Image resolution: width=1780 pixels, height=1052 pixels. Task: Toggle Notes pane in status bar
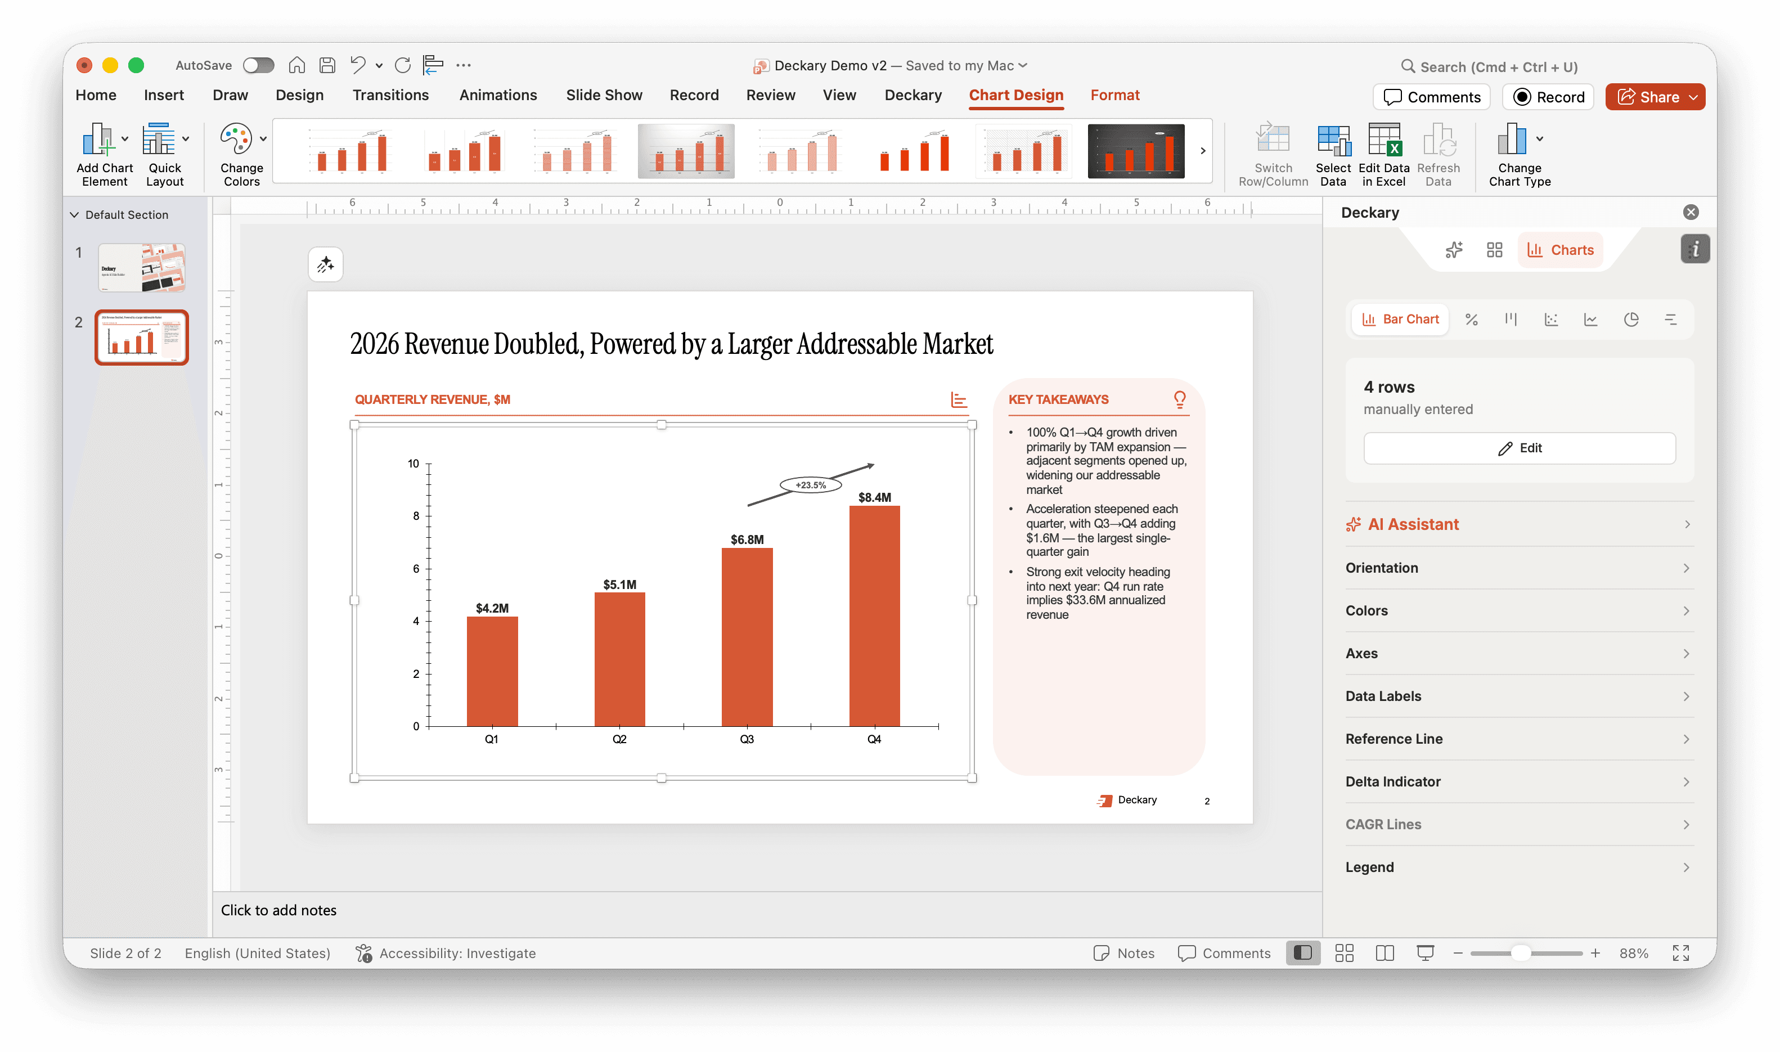pyautogui.click(x=1123, y=954)
